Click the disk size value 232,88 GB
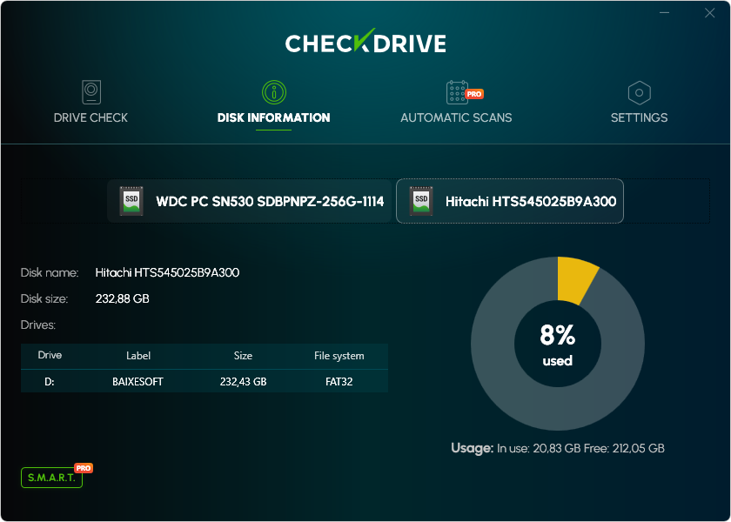 point(122,298)
